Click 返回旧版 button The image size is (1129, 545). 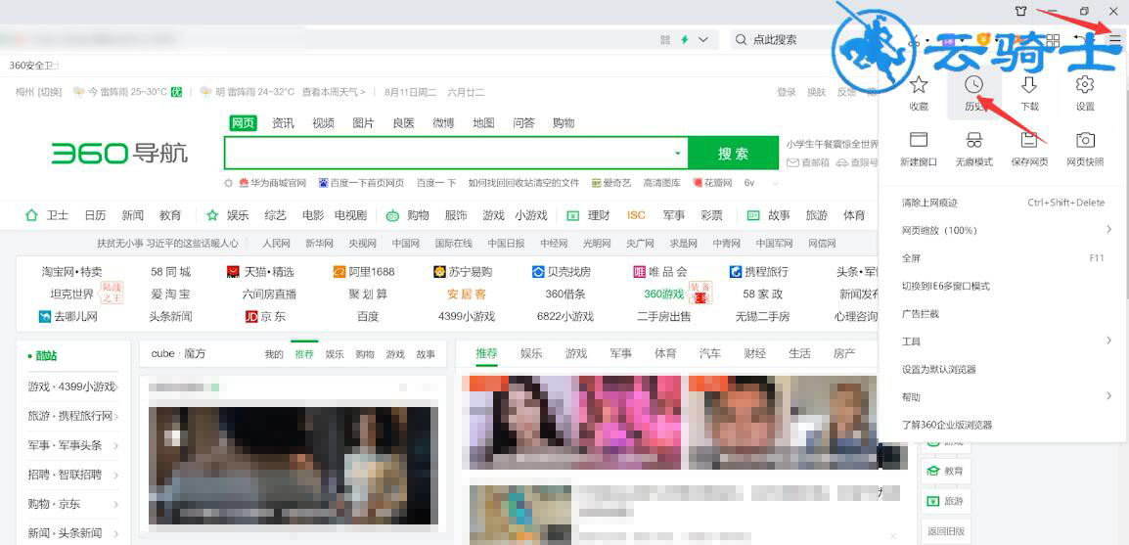click(x=945, y=531)
